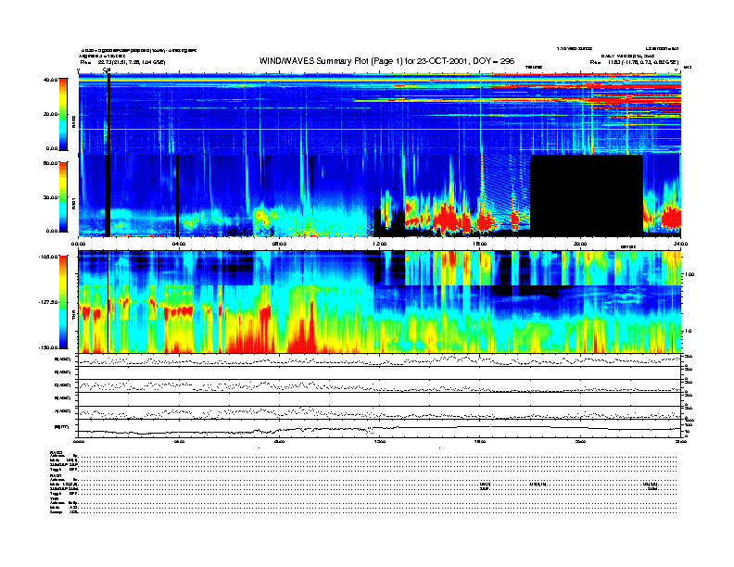Click the bottom magnetic field line plot
The height and width of the screenshot is (567, 734).
[380, 429]
